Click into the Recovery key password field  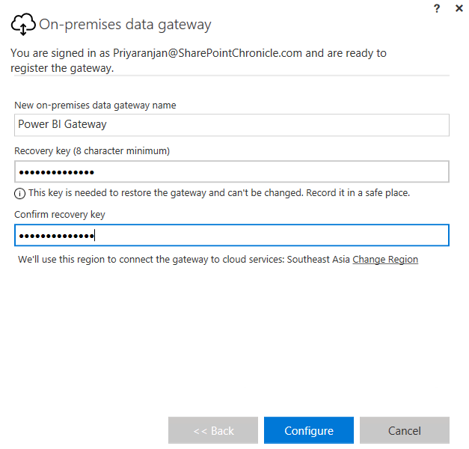point(232,171)
